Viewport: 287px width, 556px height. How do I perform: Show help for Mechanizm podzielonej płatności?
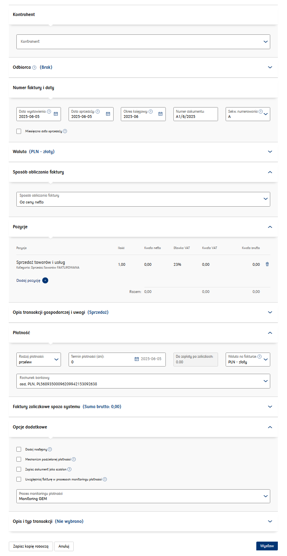(74, 460)
